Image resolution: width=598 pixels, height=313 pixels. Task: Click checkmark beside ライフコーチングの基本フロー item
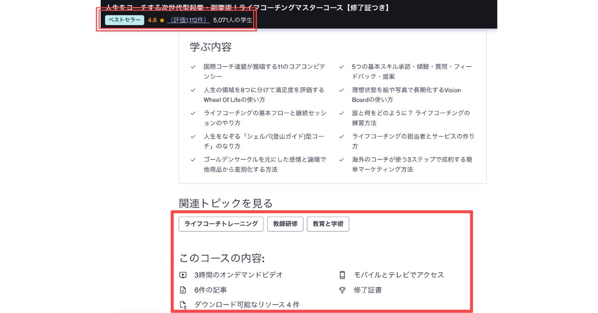click(x=193, y=113)
